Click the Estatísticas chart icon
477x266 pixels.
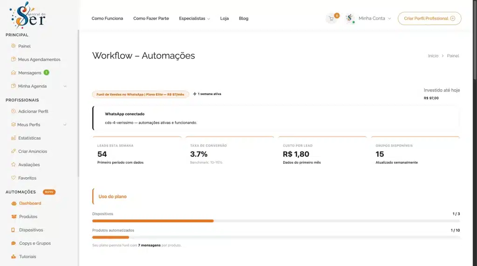(14, 138)
